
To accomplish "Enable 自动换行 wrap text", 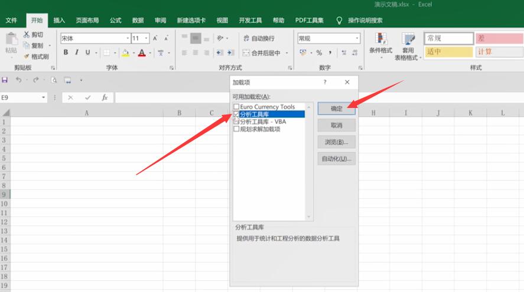I will pos(259,38).
